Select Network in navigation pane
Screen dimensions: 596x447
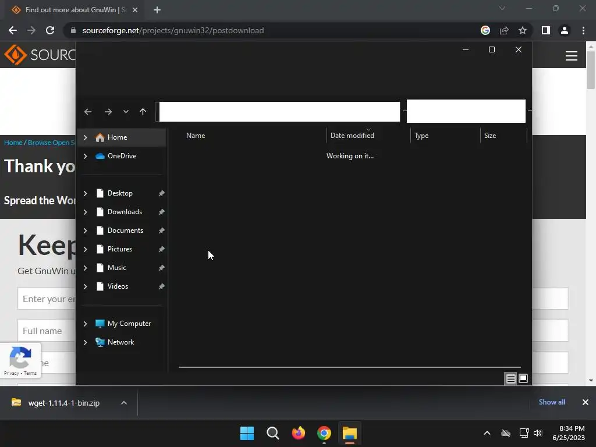coord(122,342)
